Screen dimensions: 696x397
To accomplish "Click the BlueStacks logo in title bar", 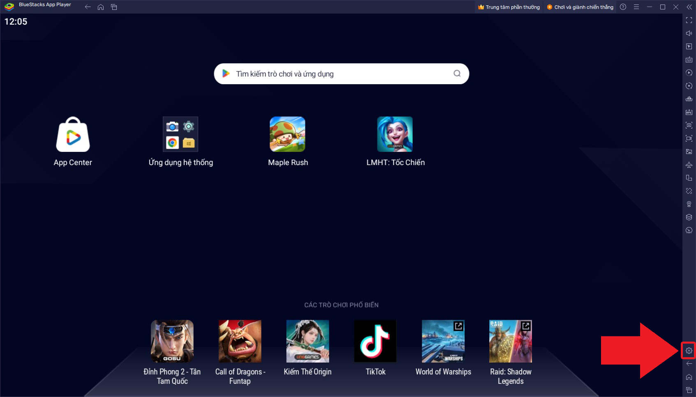I will coord(9,7).
